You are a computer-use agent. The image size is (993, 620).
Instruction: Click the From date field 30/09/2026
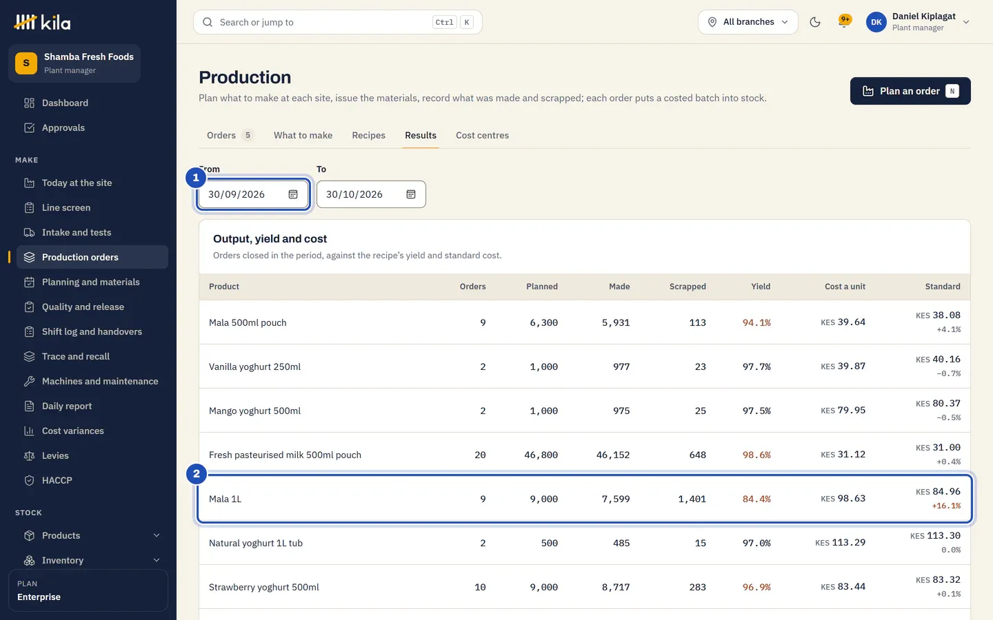253,194
